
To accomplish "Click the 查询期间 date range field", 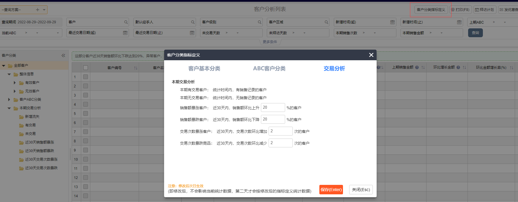I will tap(31, 22).
